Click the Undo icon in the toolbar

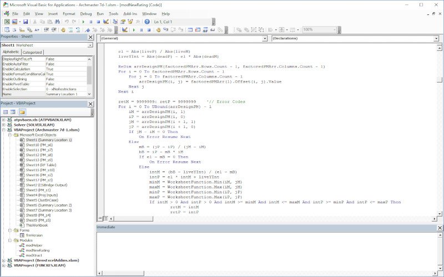[x=67, y=22]
